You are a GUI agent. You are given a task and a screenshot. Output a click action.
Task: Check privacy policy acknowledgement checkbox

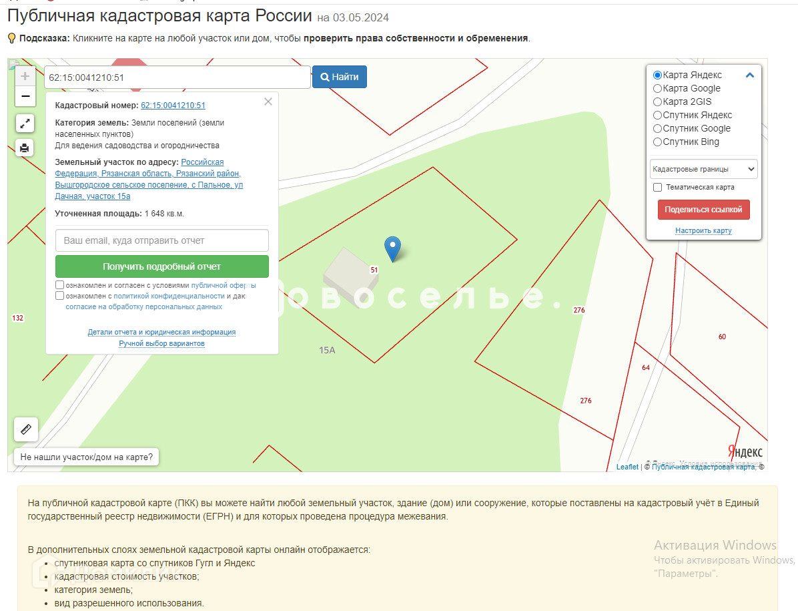(59, 295)
